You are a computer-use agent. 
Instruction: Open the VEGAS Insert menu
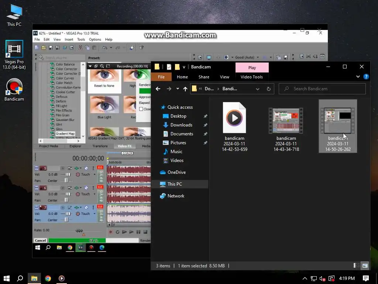point(69,39)
